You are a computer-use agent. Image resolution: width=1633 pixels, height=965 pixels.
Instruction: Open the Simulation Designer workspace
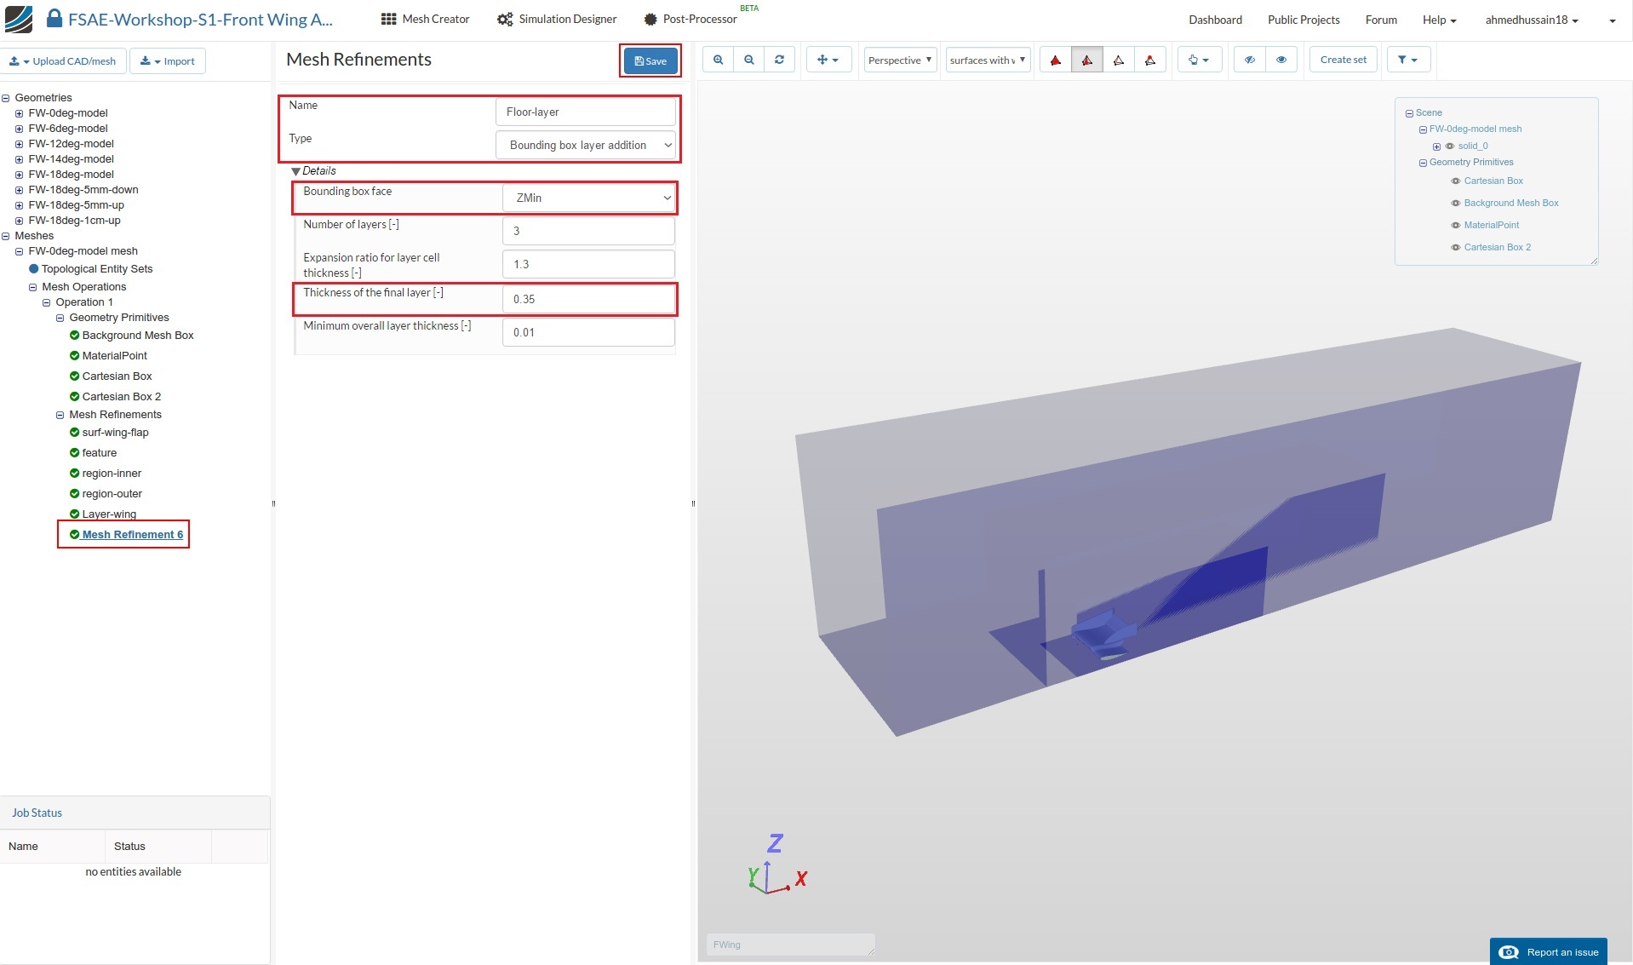pyautogui.click(x=556, y=19)
